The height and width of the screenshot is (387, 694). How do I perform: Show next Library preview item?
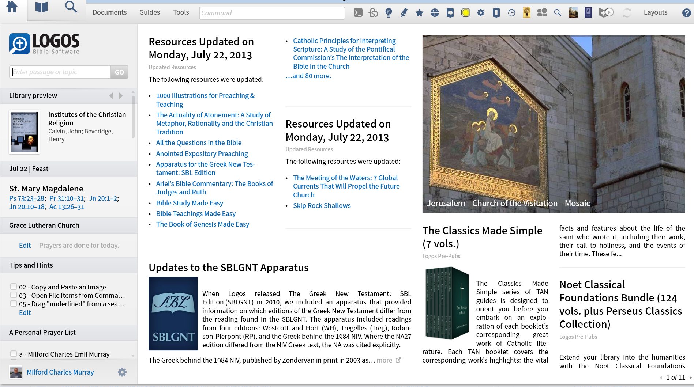coord(121,96)
